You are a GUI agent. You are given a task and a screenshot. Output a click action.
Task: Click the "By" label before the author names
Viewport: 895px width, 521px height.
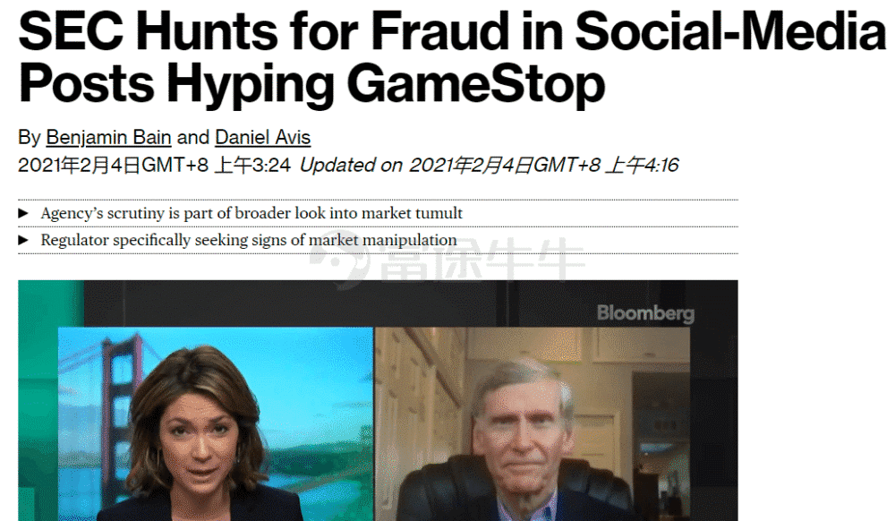[x=29, y=138]
